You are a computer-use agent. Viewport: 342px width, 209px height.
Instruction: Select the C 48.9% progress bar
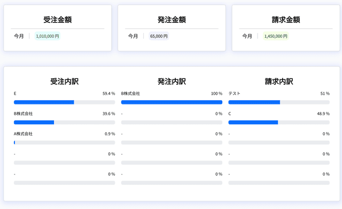pos(279,122)
